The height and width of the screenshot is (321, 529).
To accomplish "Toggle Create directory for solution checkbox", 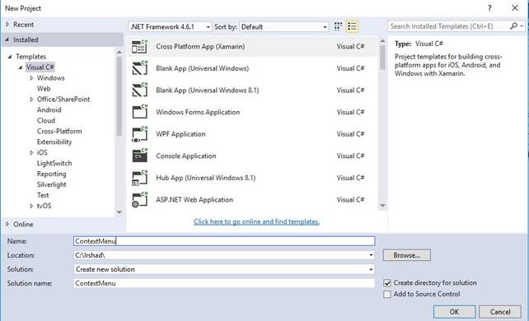I will [x=387, y=283].
